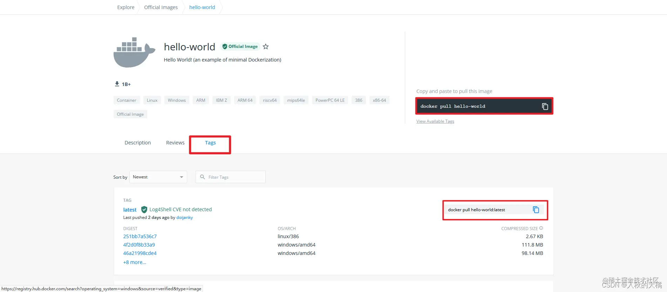Select the 386 architecture chip

point(359,100)
